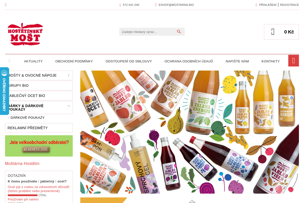Screen dimensions: 304x203
Task: Open Napište nám menu item
Action: [x=237, y=61]
